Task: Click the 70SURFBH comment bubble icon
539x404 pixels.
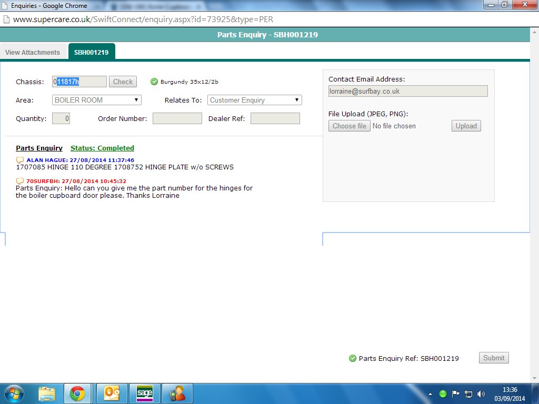Action: (x=20, y=181)
